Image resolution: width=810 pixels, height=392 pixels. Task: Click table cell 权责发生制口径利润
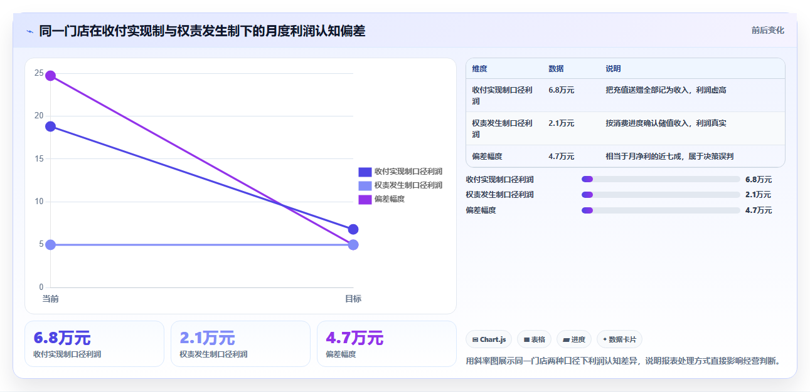tap(503, 128)
